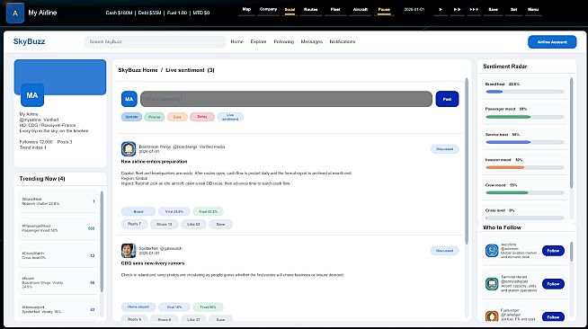The width and height of the screenshot is (588, 329).
Task: Select the Update post type chip
Action: tap(131, 117)
